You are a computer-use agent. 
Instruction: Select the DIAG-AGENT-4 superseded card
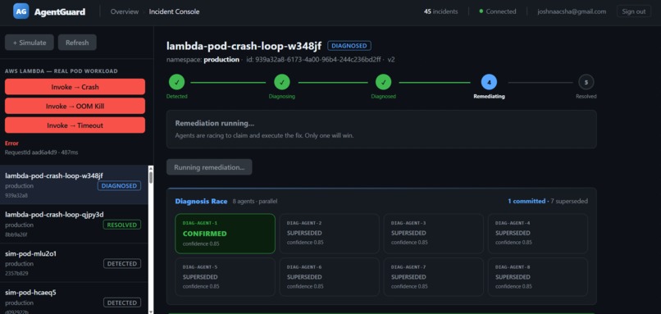[538, 234]
